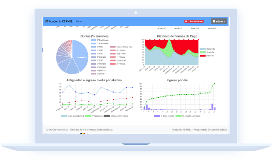Toggle the Elige Curso... legend entry
The height and width of the screenshot is (162, 272).
[x=118, y=54]
